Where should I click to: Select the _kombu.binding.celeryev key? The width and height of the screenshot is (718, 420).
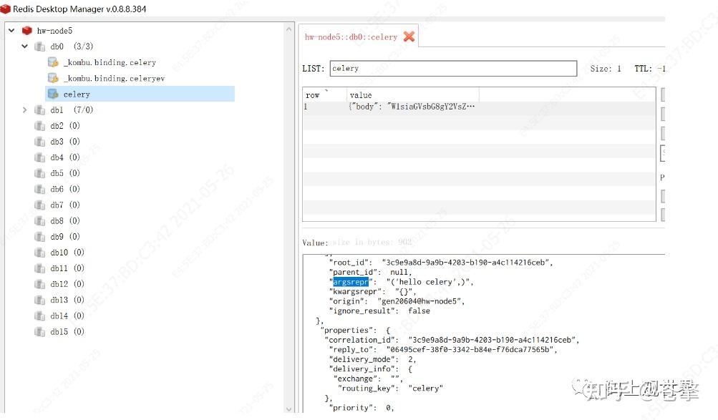tap(114, 78)
